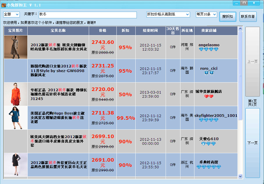Click the 折扣 column header
The height and width of the screenshot is (184, 264).
click(126, 31)
